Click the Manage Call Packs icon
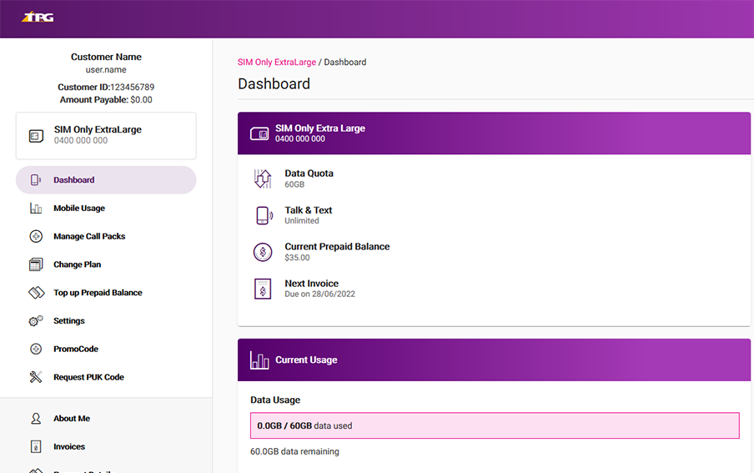Image resolution: width=754 pixels, height=473 pixels. click(36, 237)
